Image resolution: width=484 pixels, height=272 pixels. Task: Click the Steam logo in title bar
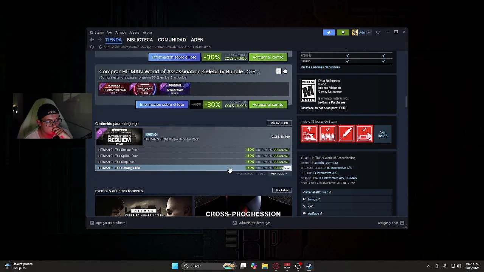[92, 32]
